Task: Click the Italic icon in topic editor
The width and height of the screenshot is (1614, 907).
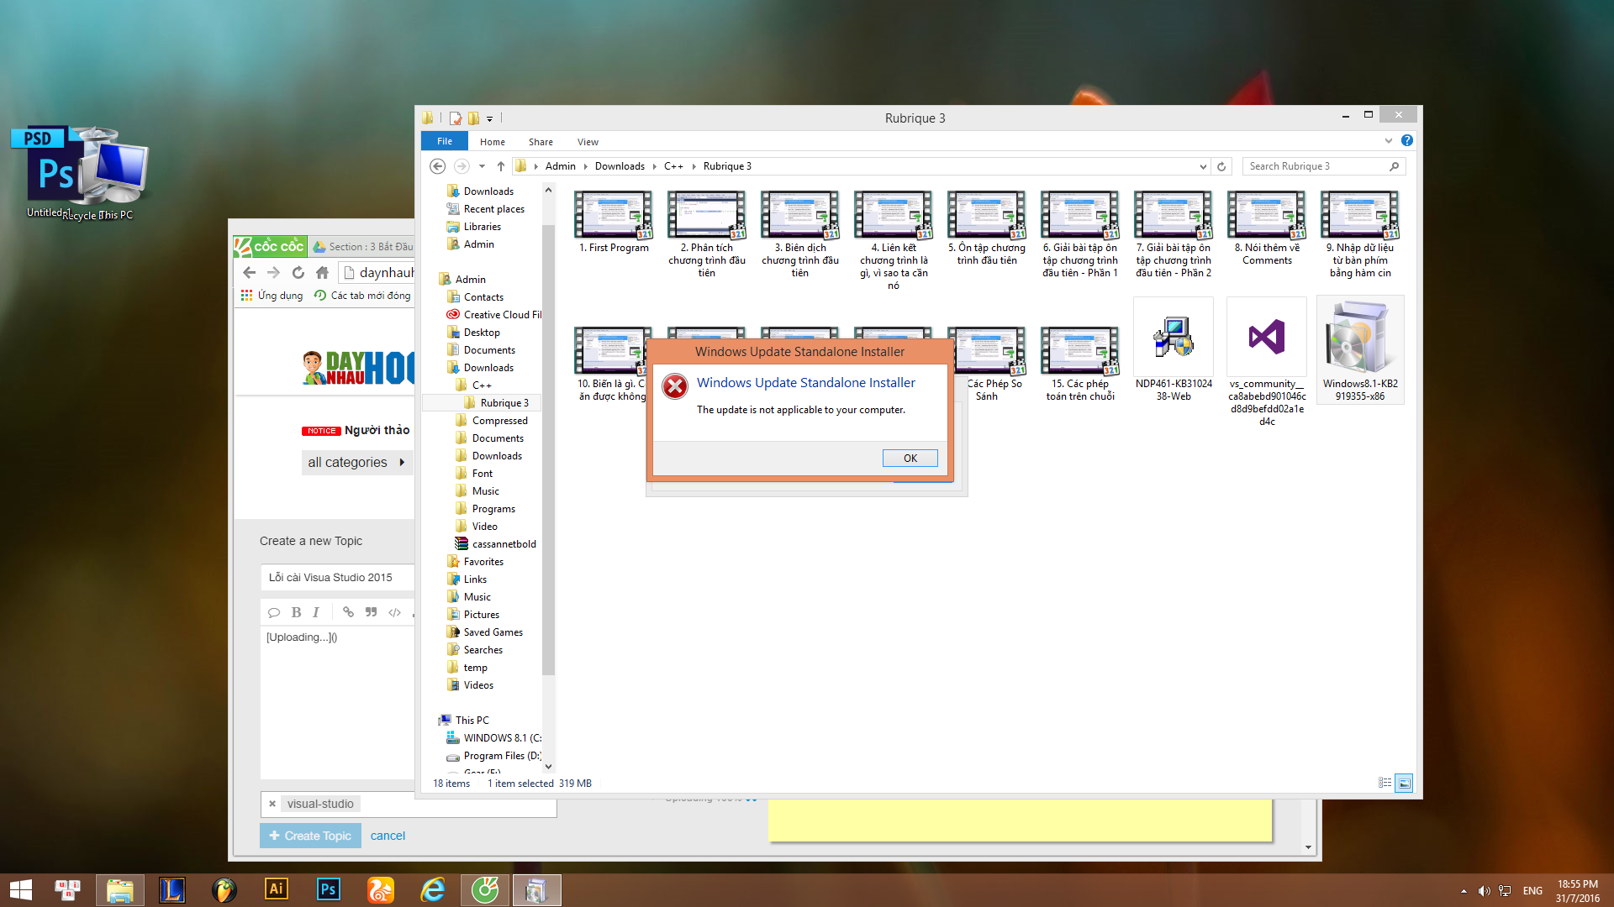Action: [x=316, y=612]
